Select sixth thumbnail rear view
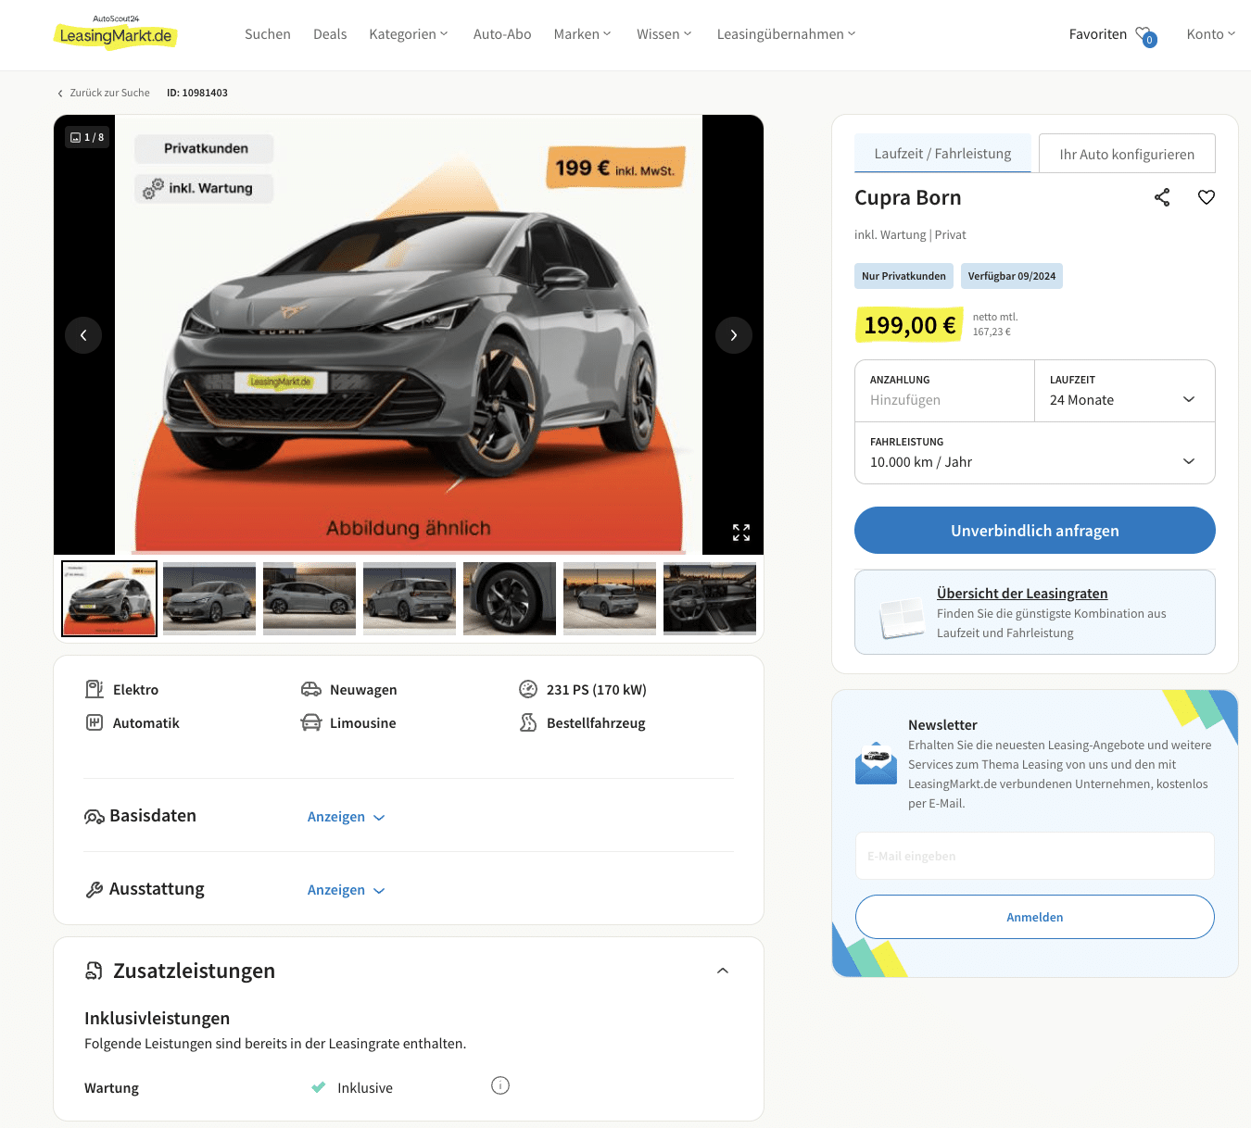Viewport: 1251px width, 1128px height. point(610,598)
